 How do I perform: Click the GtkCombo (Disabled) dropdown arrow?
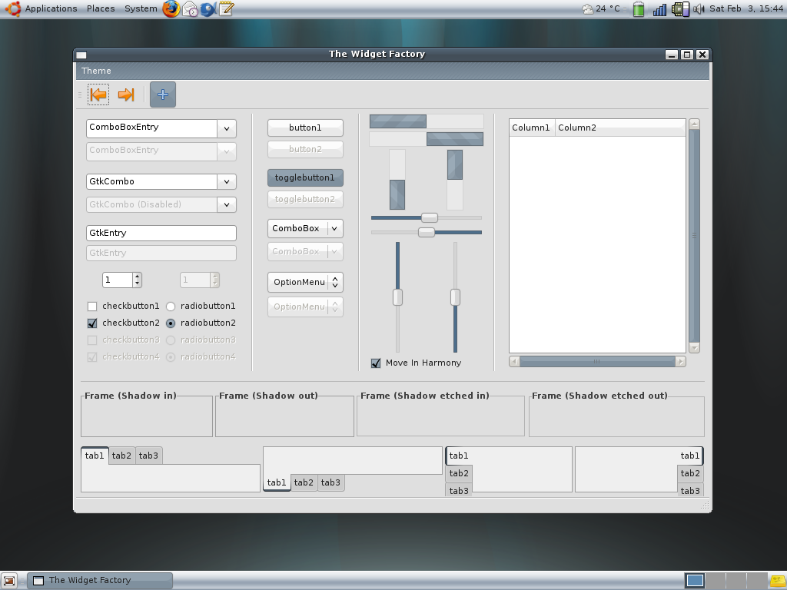pos(227,204)
